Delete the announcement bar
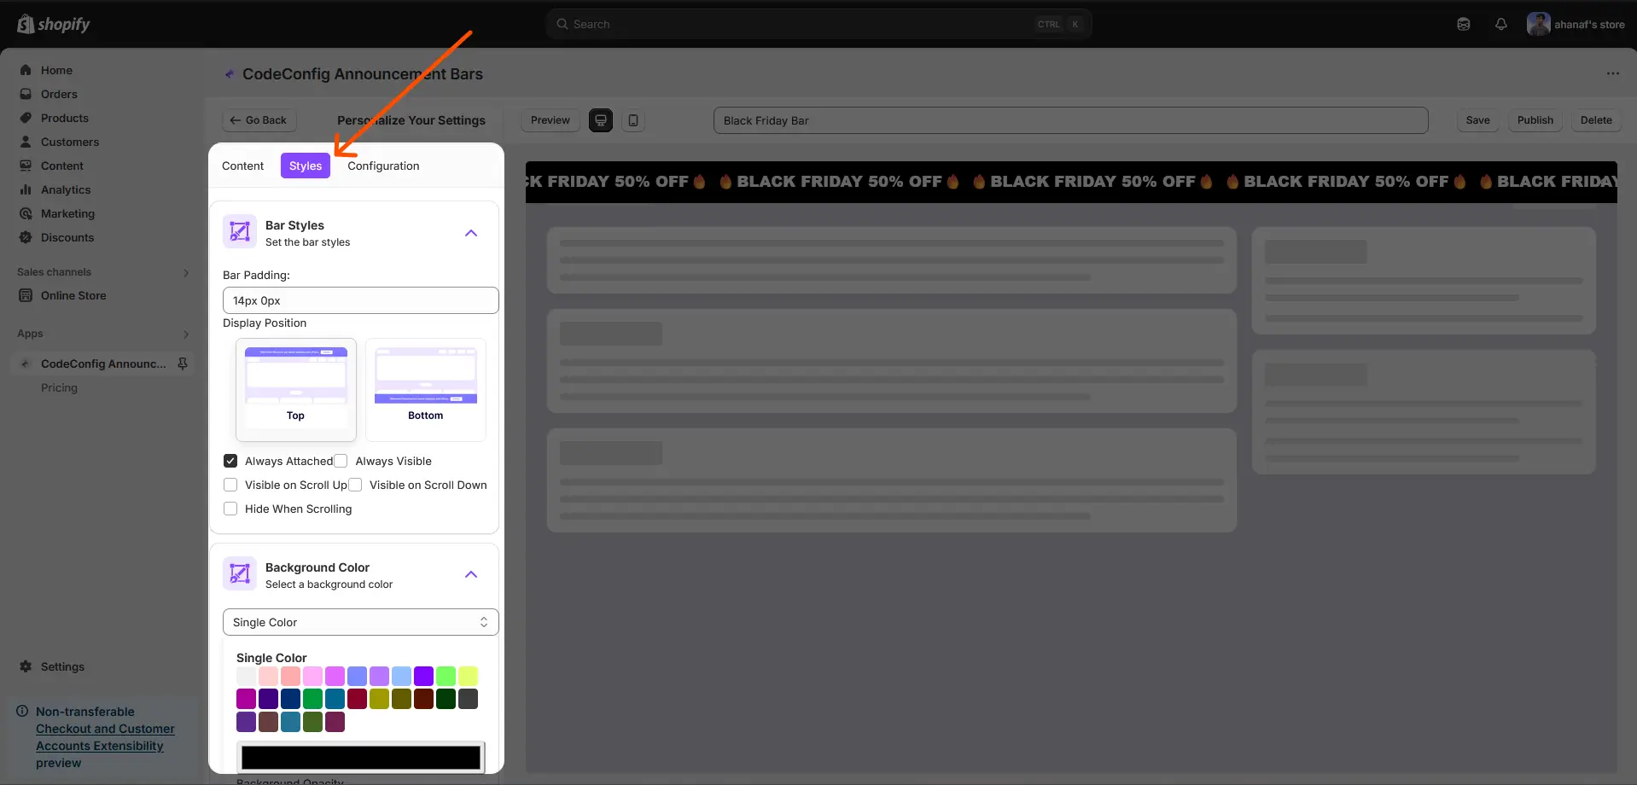1637x785 pixels. click(x=1596, y=120)
